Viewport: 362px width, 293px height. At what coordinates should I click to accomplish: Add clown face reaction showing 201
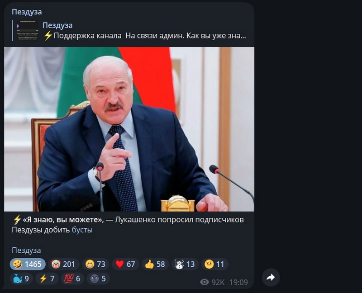click(63, 264)
